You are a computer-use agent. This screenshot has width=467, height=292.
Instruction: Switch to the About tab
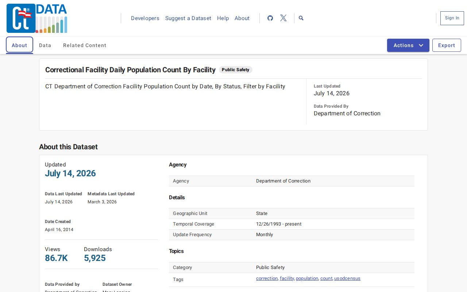pyautogui.click(x=19, y=45)
